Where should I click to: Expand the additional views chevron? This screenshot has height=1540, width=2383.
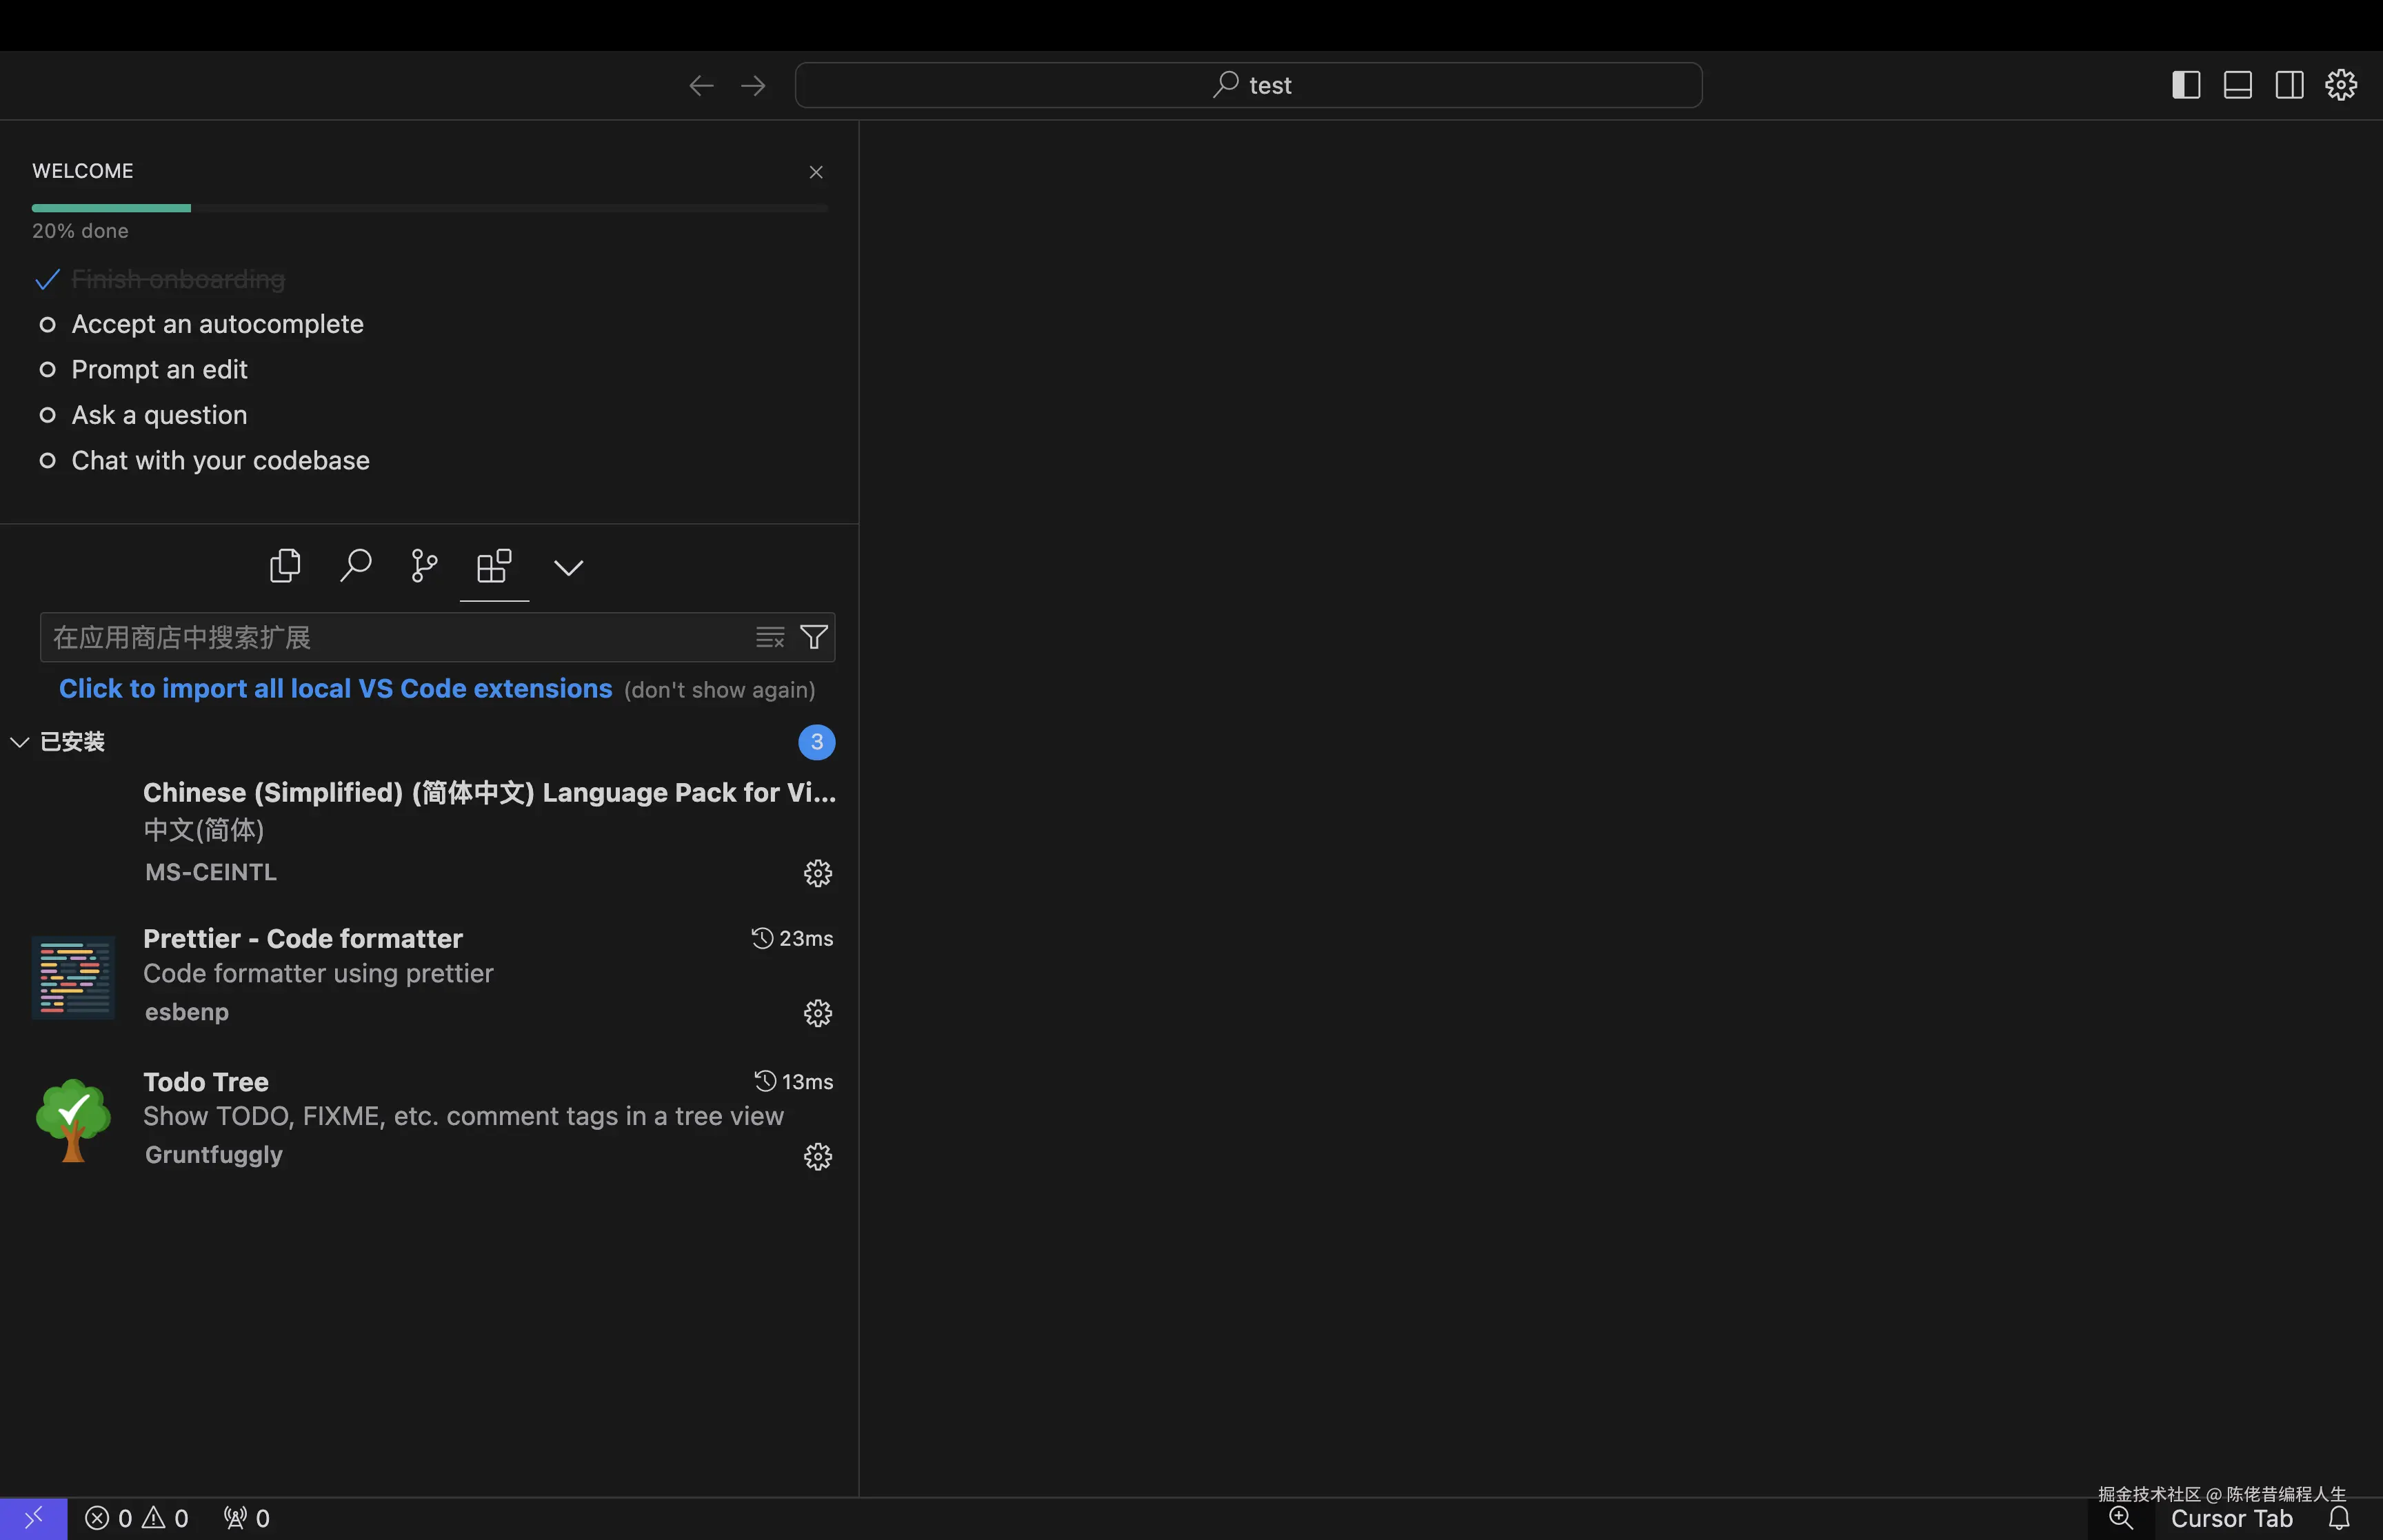coord(568,568)
